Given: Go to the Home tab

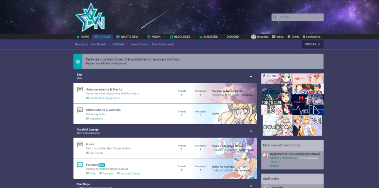Looking at the screenshot, I should click(83, 37).
